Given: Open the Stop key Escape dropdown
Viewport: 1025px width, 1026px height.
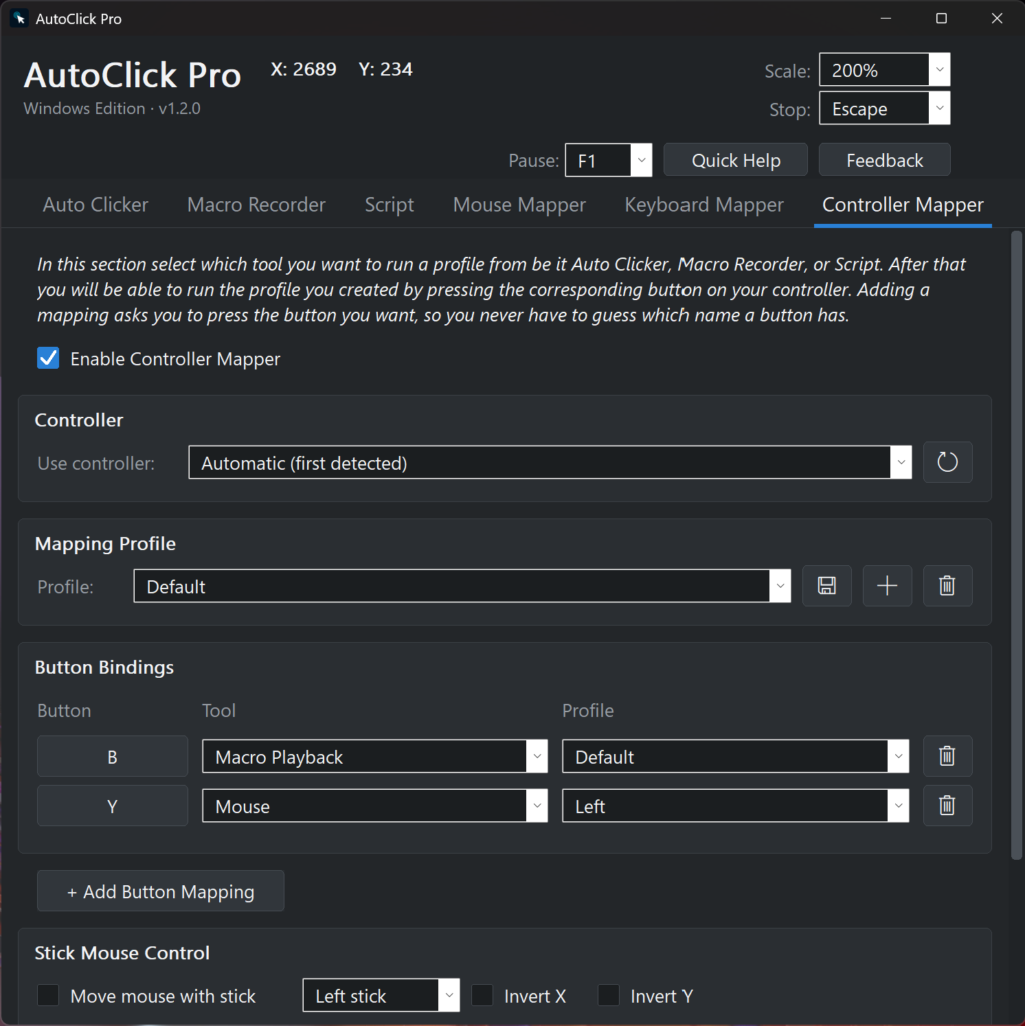Looking at the screenshot, I should click(885, 108).
